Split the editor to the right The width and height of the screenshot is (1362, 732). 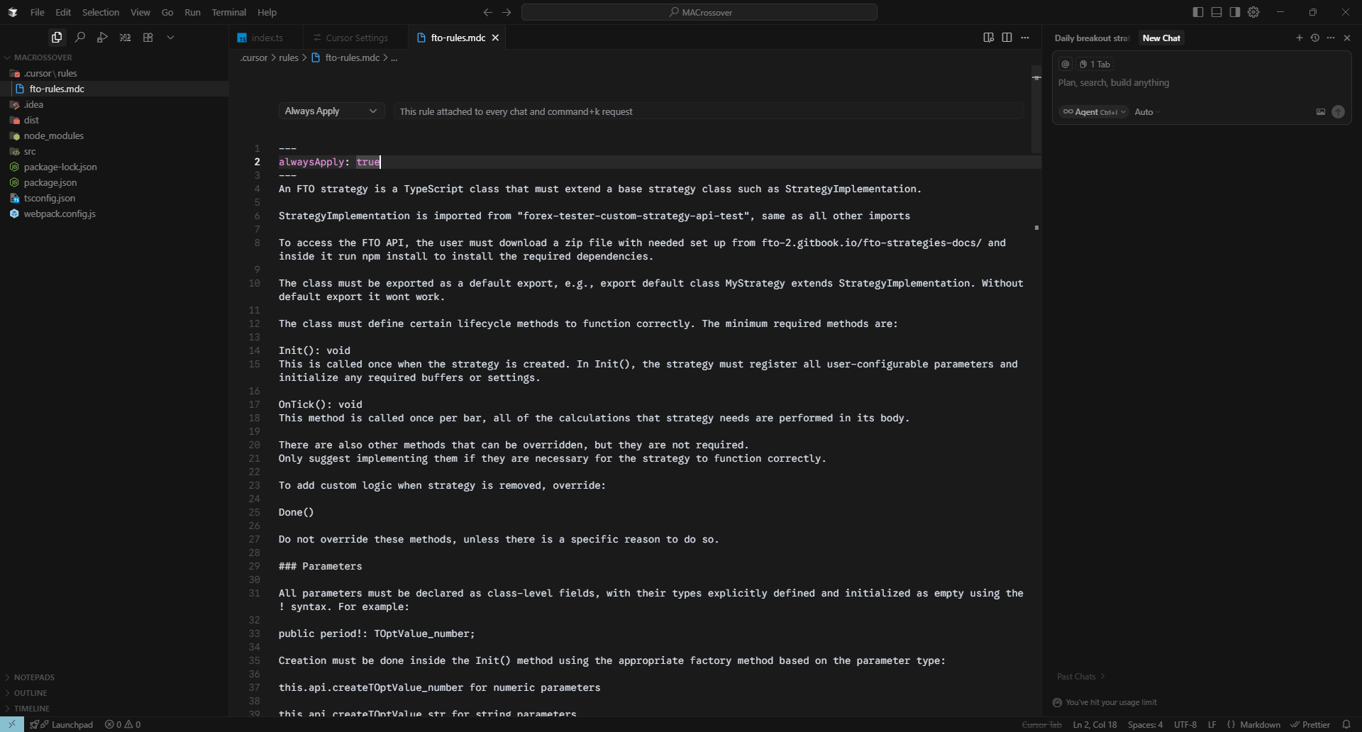pos(1007,38)
